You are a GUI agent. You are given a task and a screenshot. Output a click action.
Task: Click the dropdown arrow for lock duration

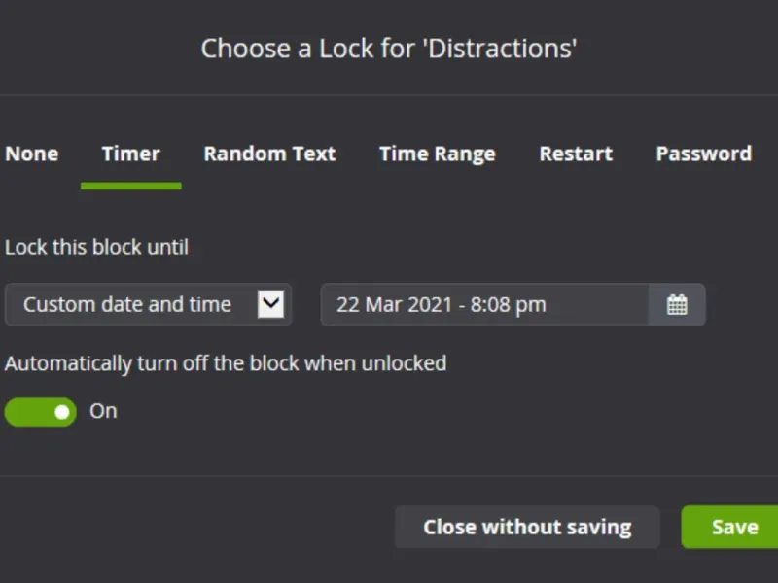tap(271, 304)
